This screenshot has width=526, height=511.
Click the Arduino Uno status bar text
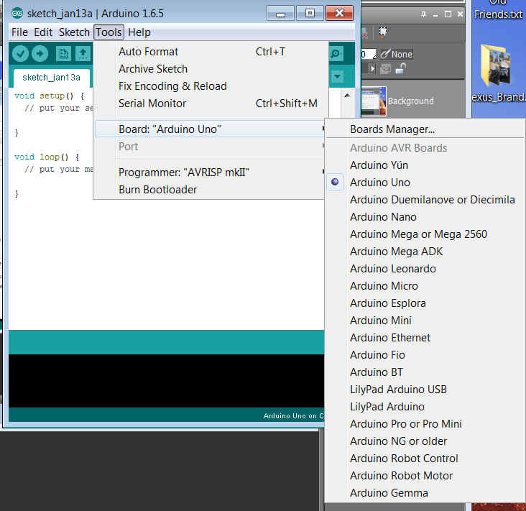(293, 415)
